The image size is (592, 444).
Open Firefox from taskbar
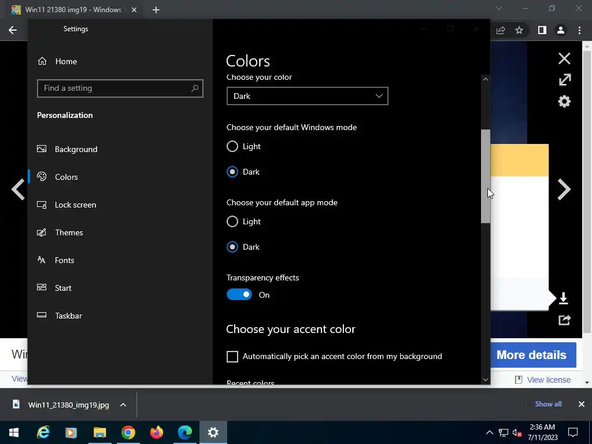click(x=156, y=432)
